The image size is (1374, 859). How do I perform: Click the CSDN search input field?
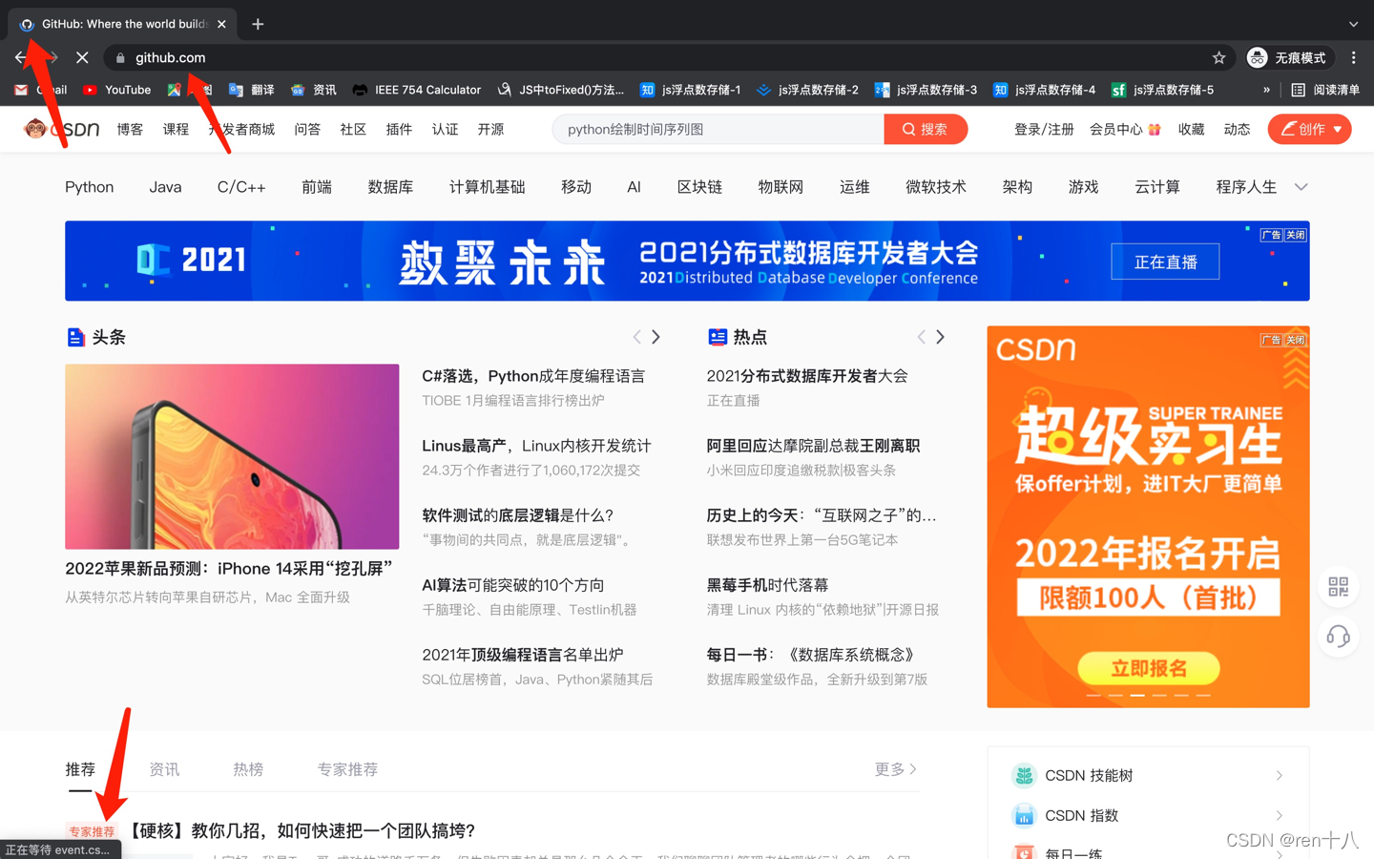718,129
